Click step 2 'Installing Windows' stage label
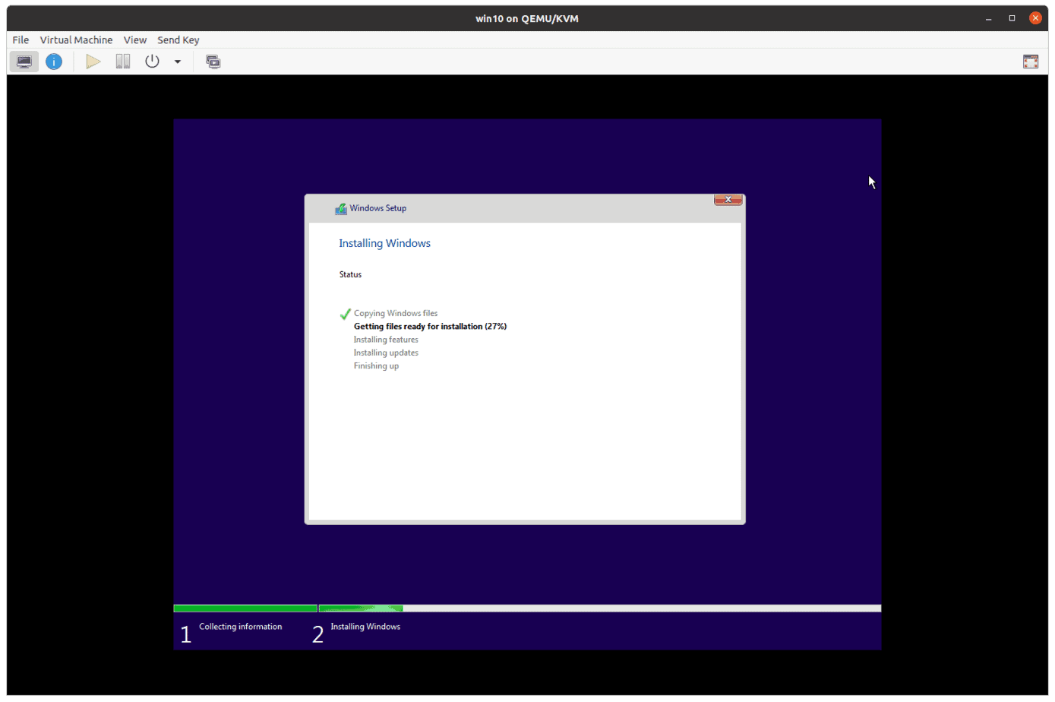The width and height of the screenshot is (1055, 702). (365, 627)
